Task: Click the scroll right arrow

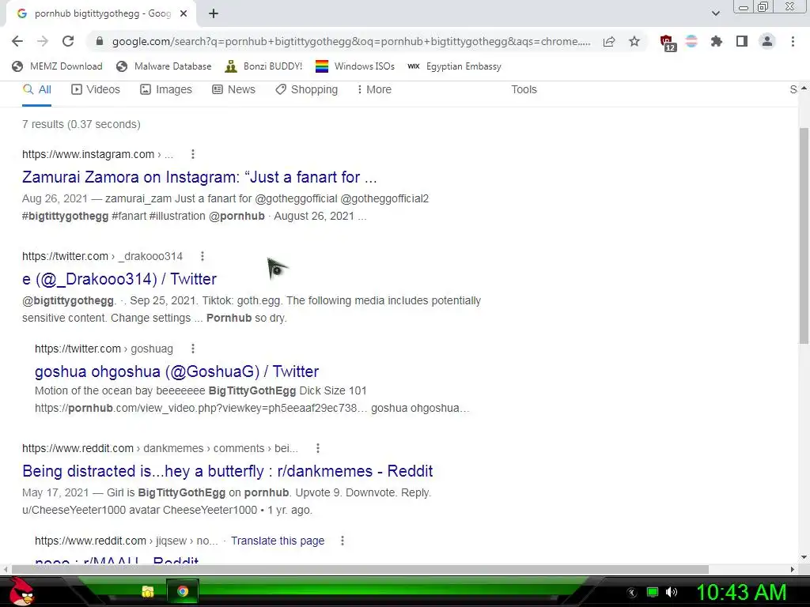Action: click(x=793, y=569)
